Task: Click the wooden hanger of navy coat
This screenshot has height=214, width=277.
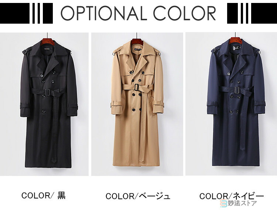Action: (236, 41)
